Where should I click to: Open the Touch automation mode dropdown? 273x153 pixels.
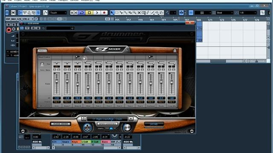coord(58,13)
